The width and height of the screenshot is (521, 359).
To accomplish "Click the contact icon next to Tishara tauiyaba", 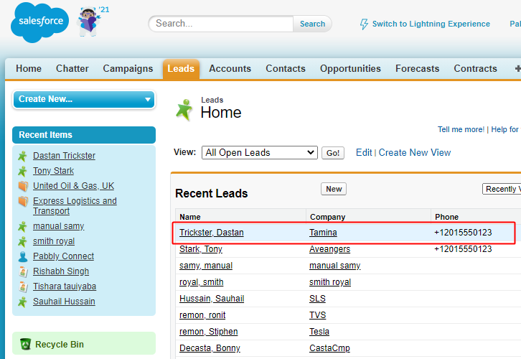I will [x=23, y=286].
